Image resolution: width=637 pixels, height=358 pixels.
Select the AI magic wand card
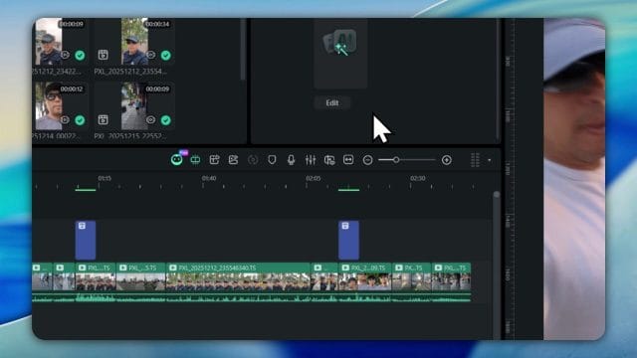pyautogui.click(x=340, y=54)
